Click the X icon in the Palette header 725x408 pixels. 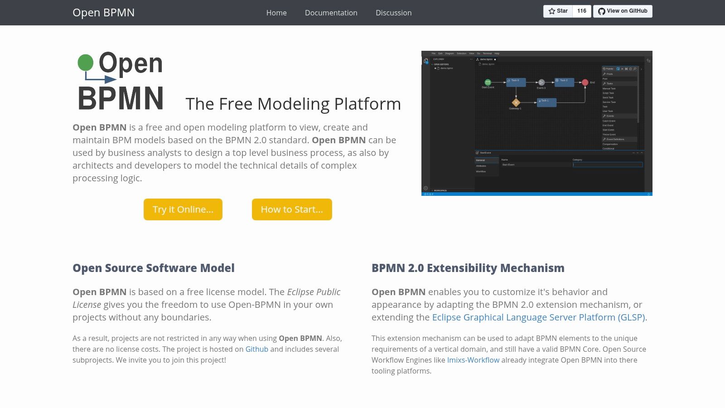(622, 68)
